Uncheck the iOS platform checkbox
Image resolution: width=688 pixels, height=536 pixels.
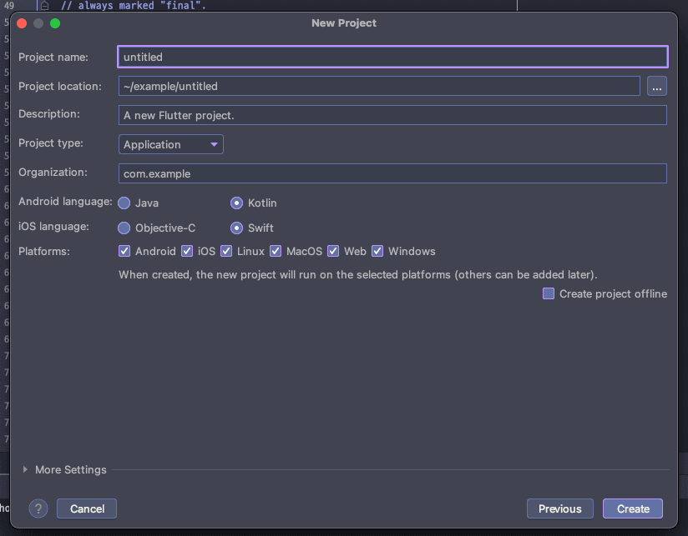[187, 252]
